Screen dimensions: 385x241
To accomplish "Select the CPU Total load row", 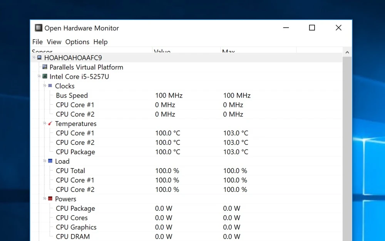I will pos(70,171).
